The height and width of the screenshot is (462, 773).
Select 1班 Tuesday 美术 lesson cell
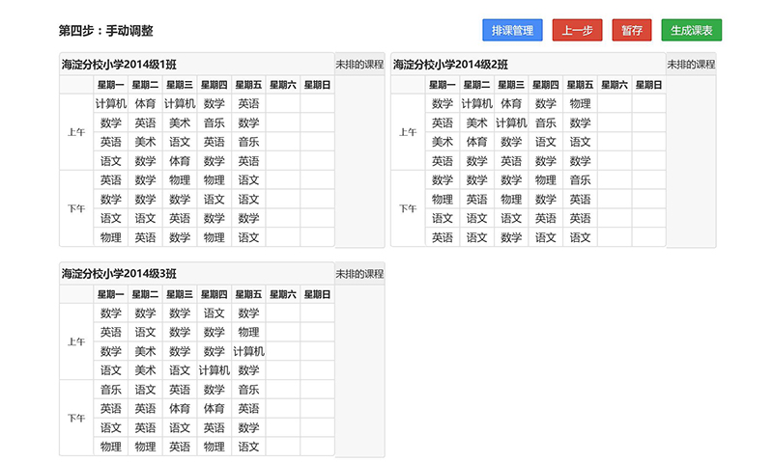coord(145,142)
